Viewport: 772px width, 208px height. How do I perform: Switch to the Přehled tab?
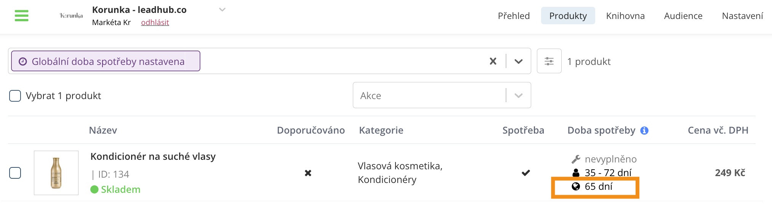pyautogui.click(x=514, y=16)
